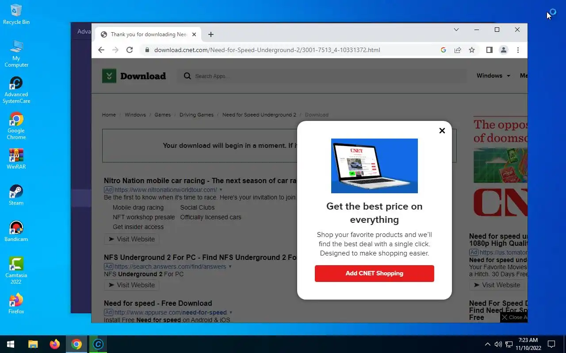Screen dimensions: 566x353
Task: Click Visit Website in the right sidebar ad
Action: point(497,285)
